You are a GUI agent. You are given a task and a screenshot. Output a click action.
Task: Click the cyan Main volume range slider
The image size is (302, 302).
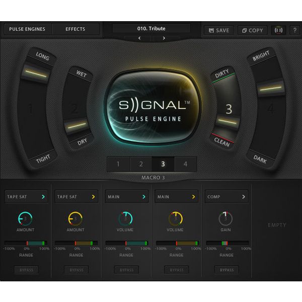click(127, 243)
